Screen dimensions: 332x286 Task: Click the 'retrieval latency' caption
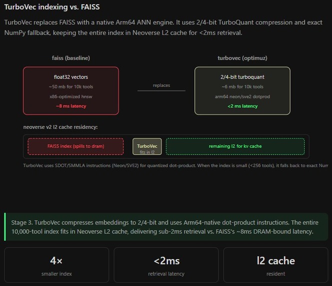pos(166,274)
